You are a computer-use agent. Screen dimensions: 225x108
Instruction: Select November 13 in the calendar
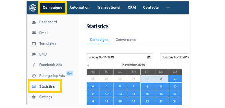[x=120, y=94]
